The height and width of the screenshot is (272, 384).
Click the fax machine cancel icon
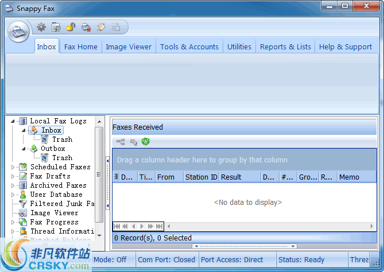tap(86, 27)
